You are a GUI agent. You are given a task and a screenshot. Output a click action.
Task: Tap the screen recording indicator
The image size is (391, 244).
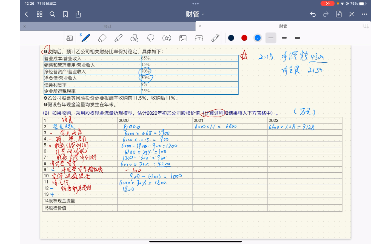(x=327, y=4)
